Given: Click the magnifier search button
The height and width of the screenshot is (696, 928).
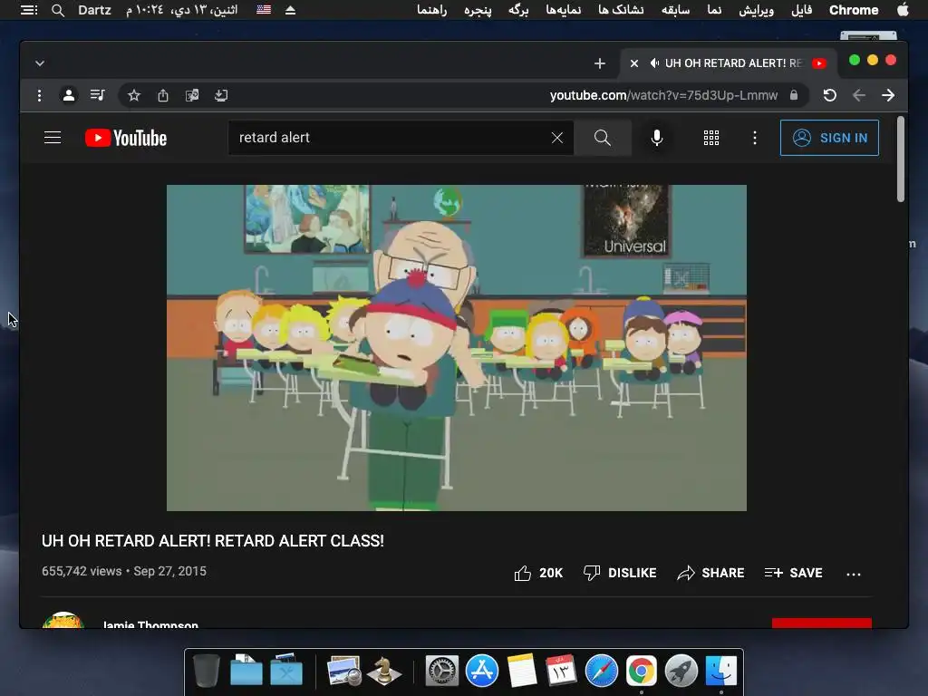Looking at the screenshot, I should click(x=603, y=138).
